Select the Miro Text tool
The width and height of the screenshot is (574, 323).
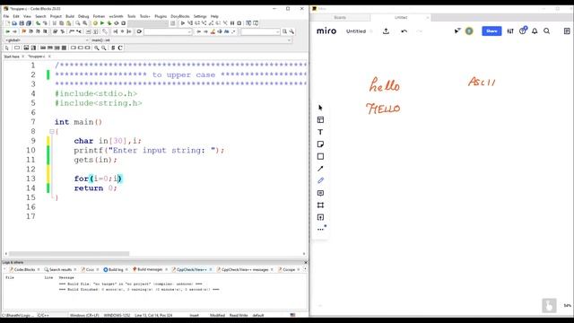click(x=320, y=132)
